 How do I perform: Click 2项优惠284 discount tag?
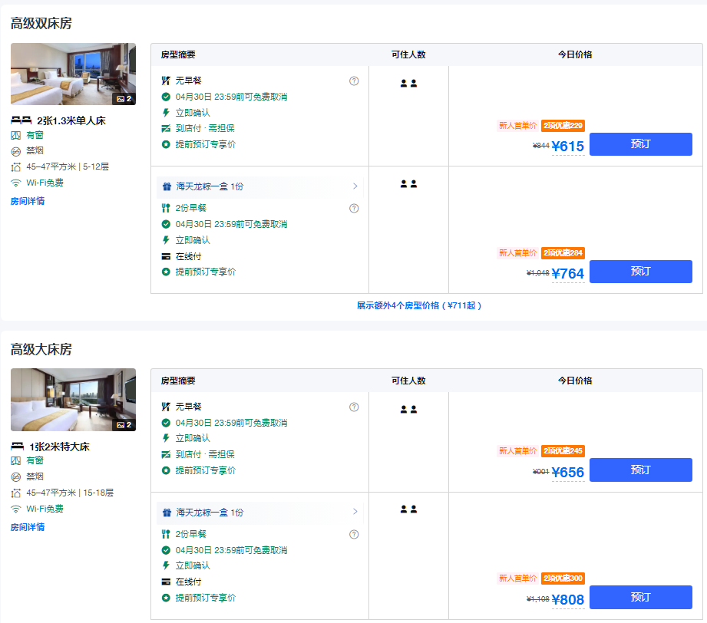(563, 253)
